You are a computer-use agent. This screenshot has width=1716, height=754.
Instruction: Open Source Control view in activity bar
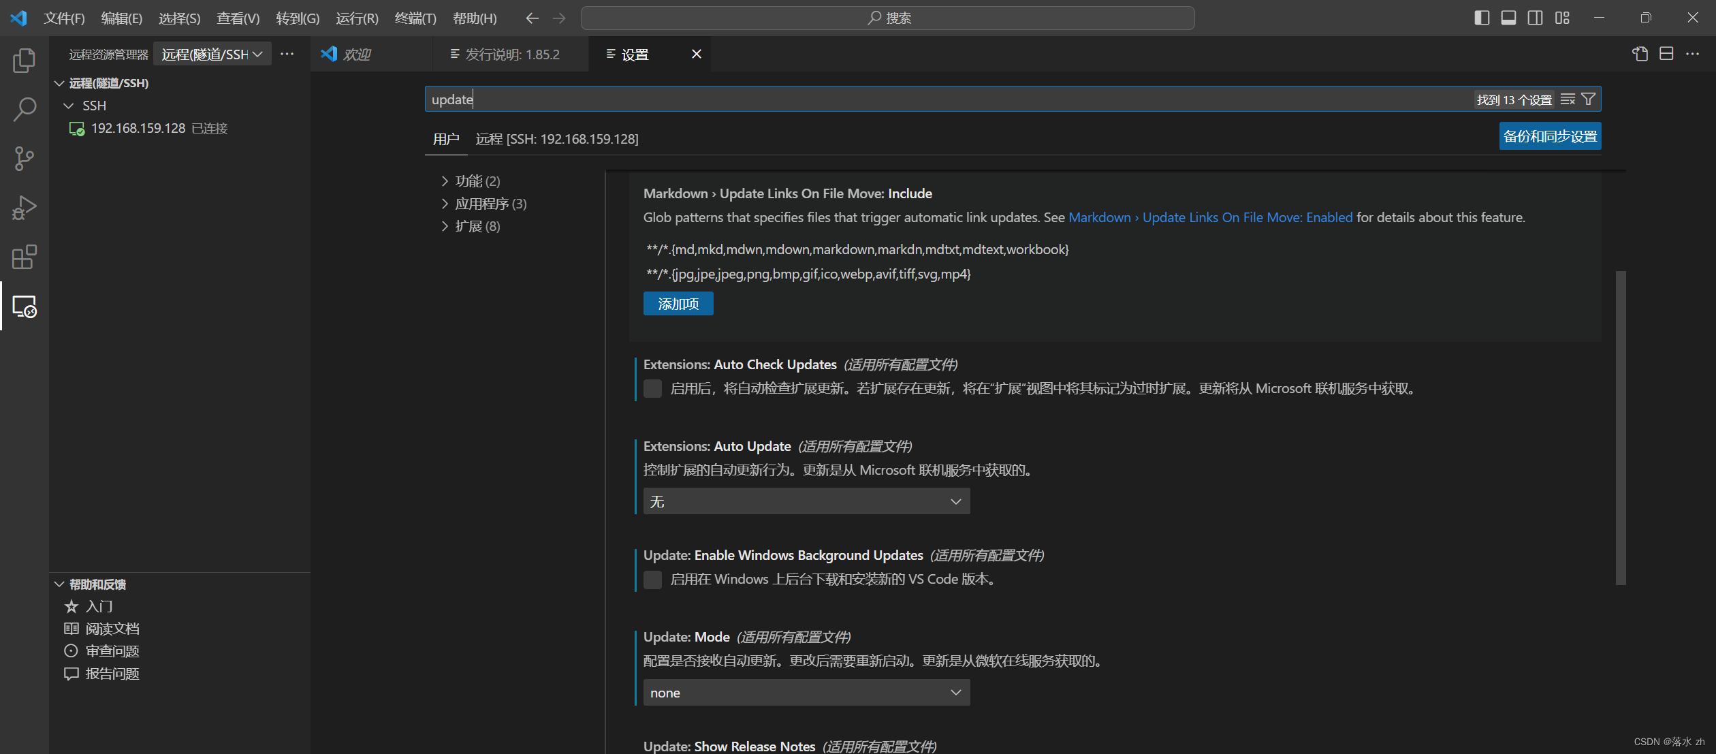(24, 159)
